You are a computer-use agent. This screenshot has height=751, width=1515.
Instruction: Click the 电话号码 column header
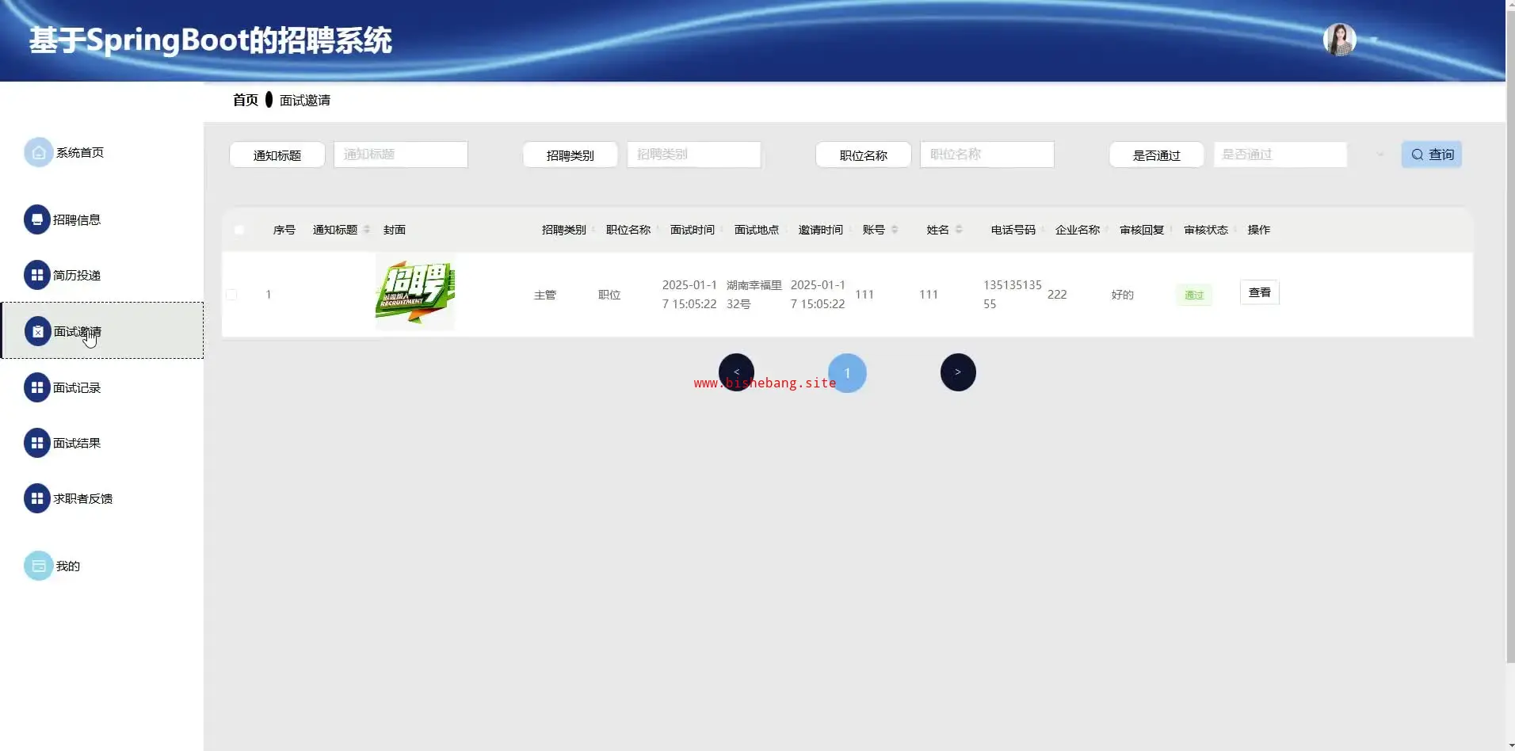tap(1013, 230)
